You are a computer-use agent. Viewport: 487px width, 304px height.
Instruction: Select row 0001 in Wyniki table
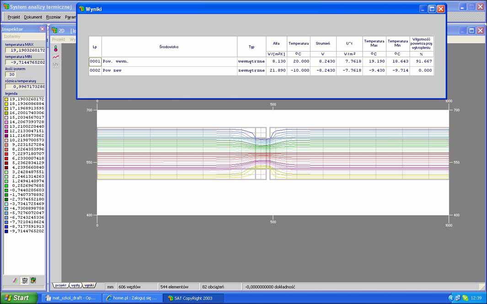point(95,61)
